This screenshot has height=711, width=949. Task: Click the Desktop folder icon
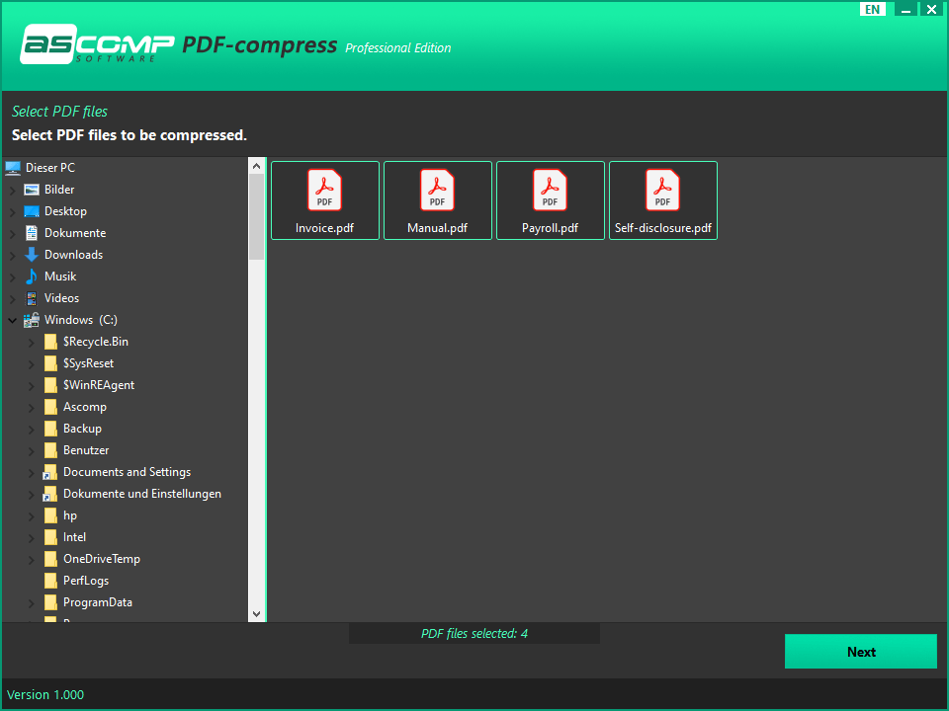pyautogui.click(x=32, y=211)
